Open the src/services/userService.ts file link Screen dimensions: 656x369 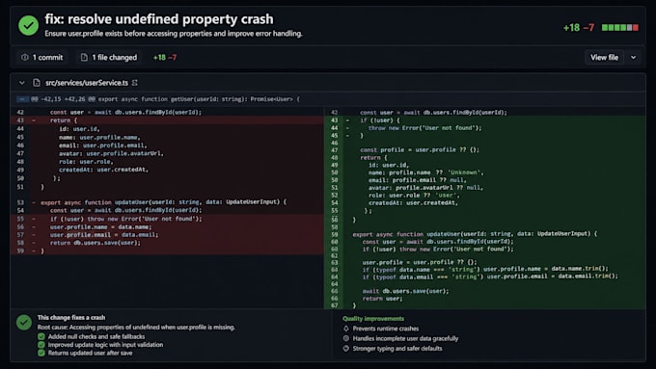click(x=87, y=83)
